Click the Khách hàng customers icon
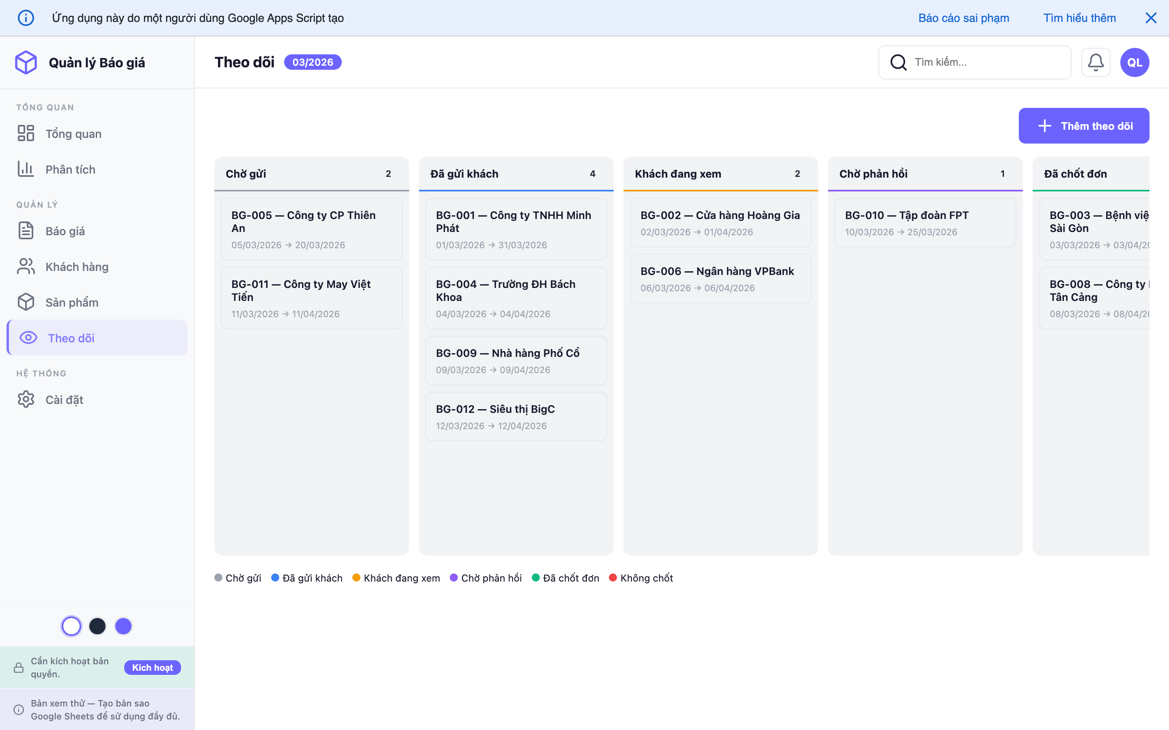The height and width of the screenshot is (730, 1169). pos(26,266)
